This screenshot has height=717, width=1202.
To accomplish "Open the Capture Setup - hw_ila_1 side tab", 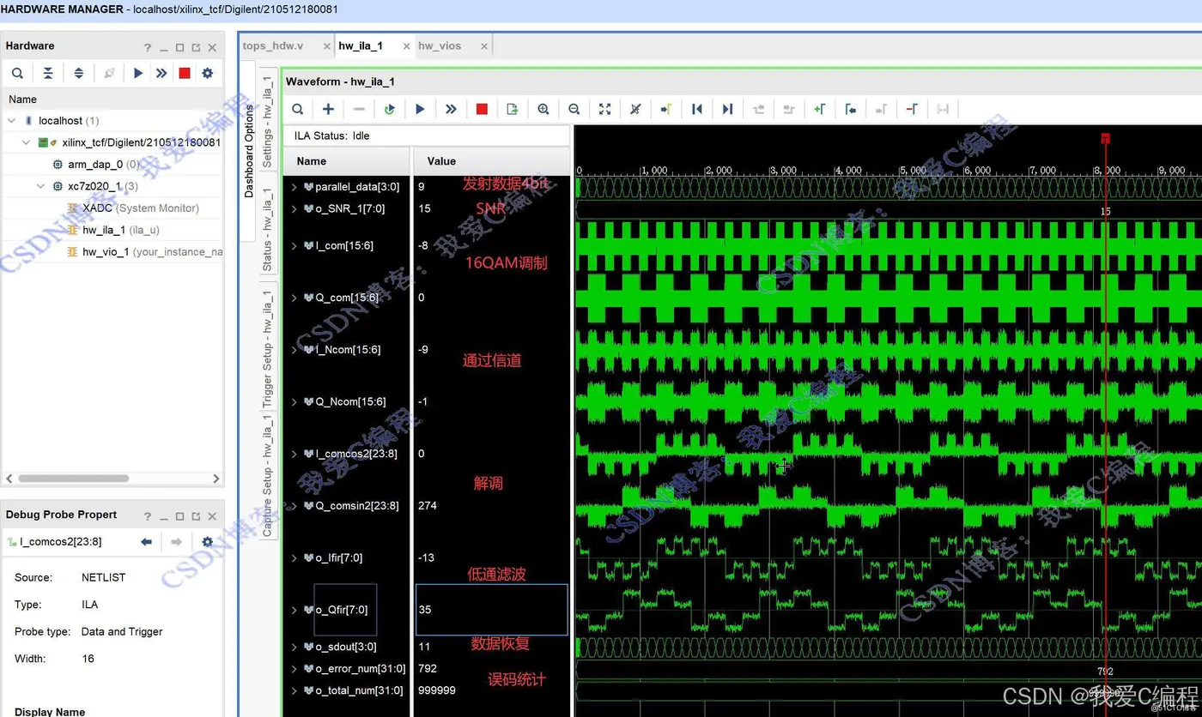I will (268, 476).
